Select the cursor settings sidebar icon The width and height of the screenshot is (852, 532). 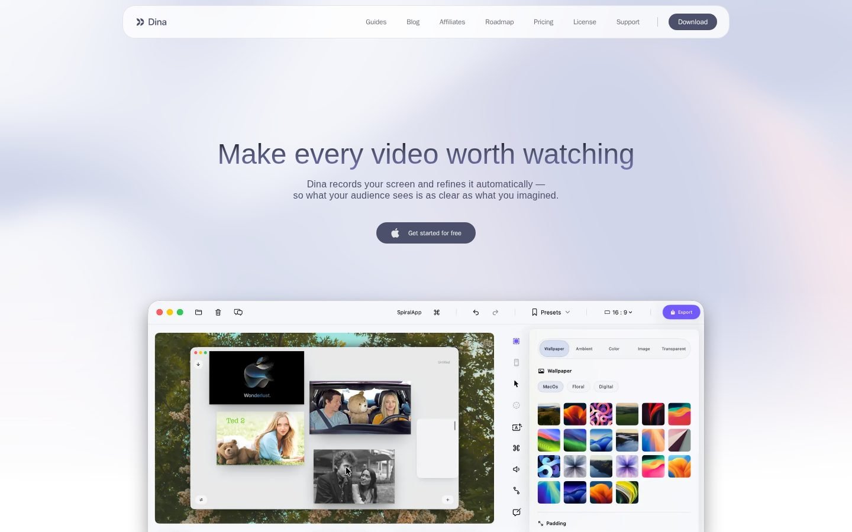click(x=517, y=384)
